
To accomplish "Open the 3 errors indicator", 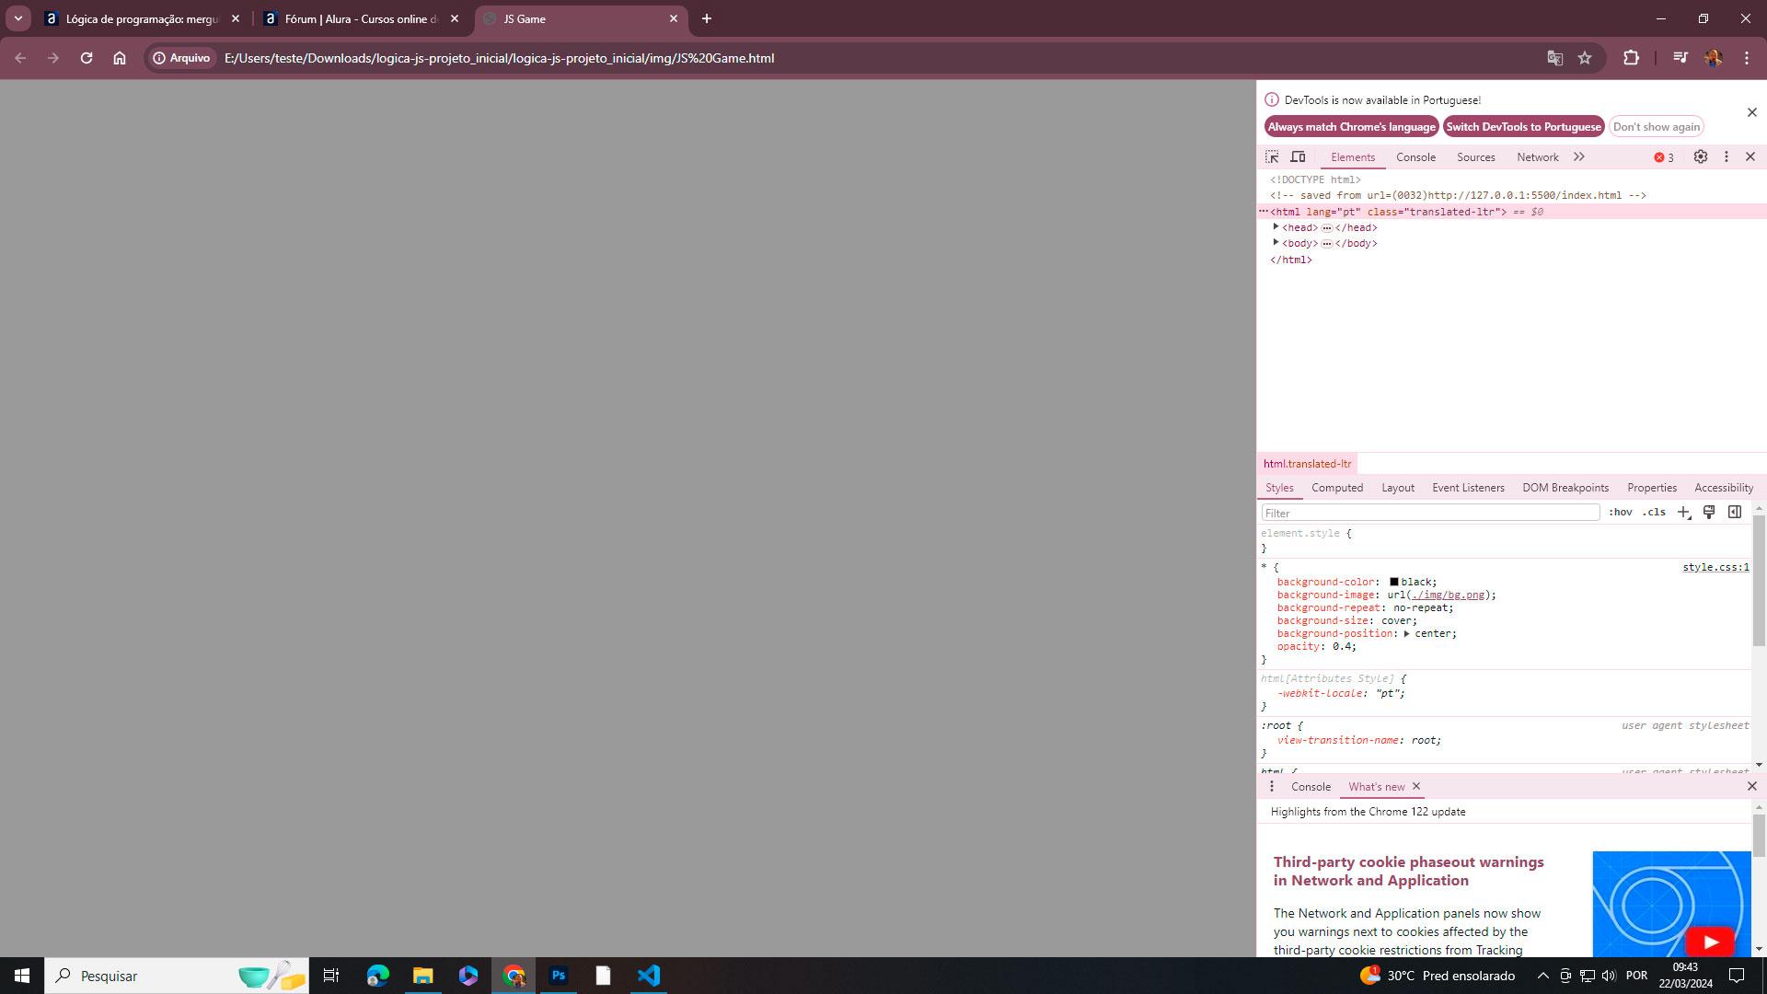I will [1664, 157].
